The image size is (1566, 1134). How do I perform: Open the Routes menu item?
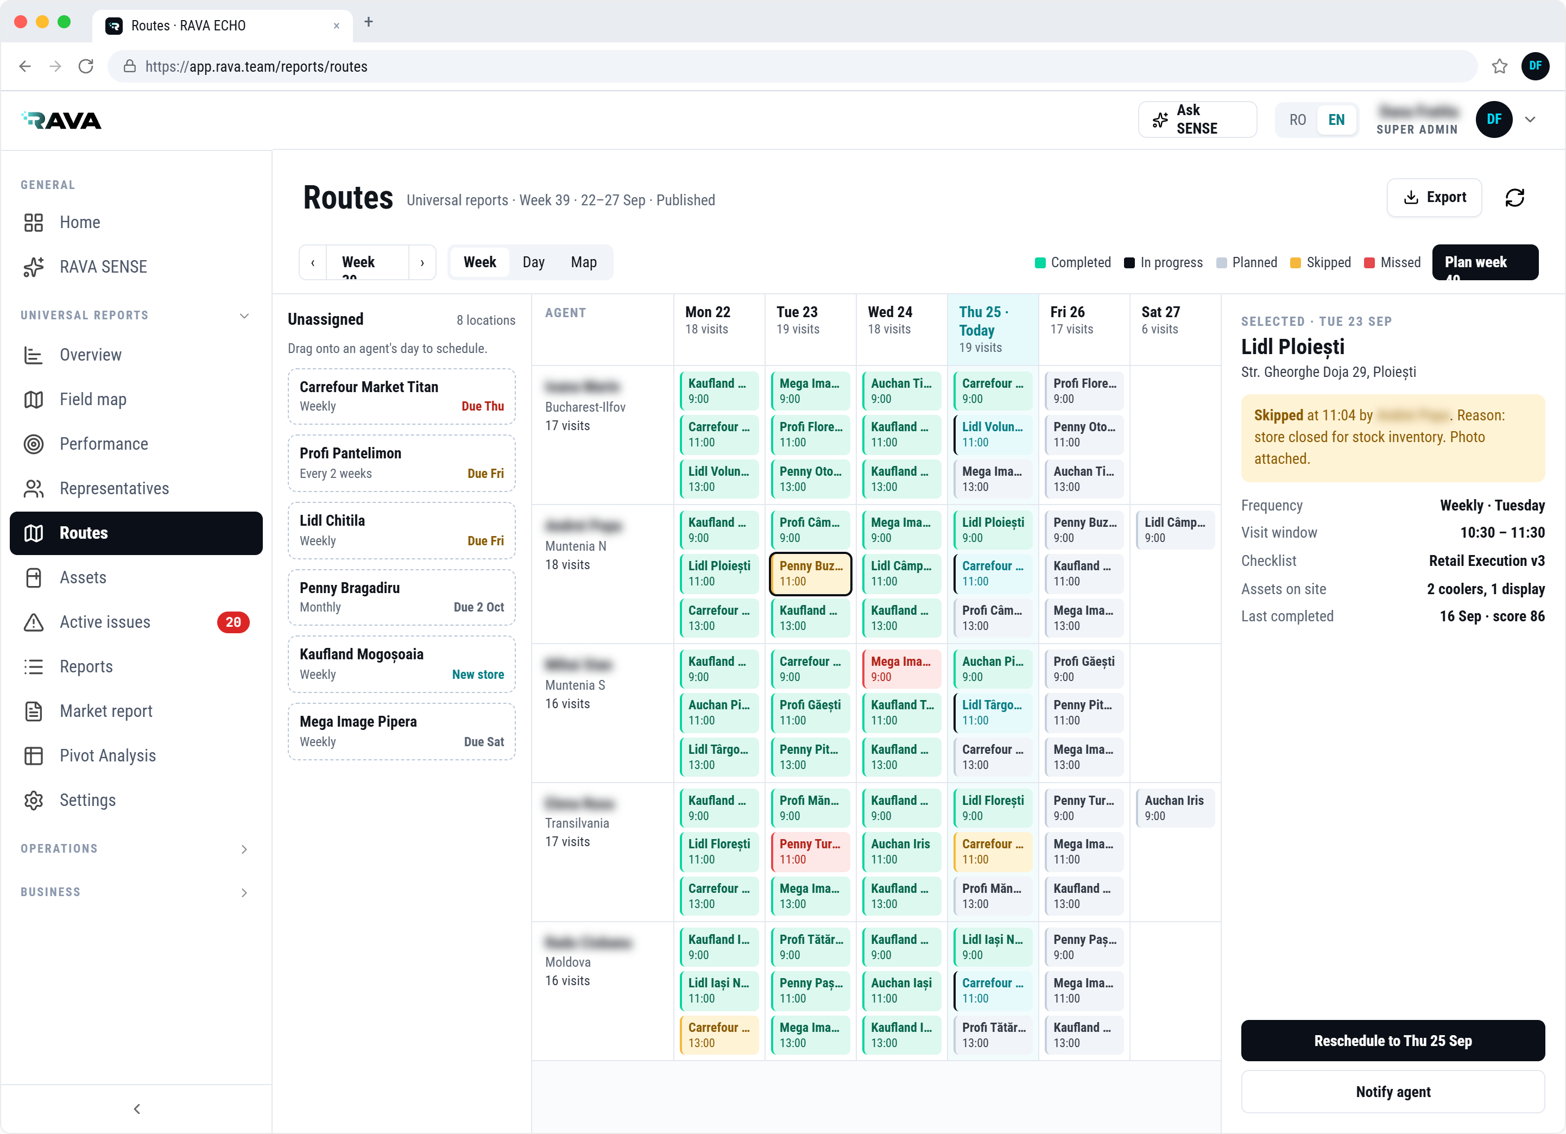[x=136, y=533]
